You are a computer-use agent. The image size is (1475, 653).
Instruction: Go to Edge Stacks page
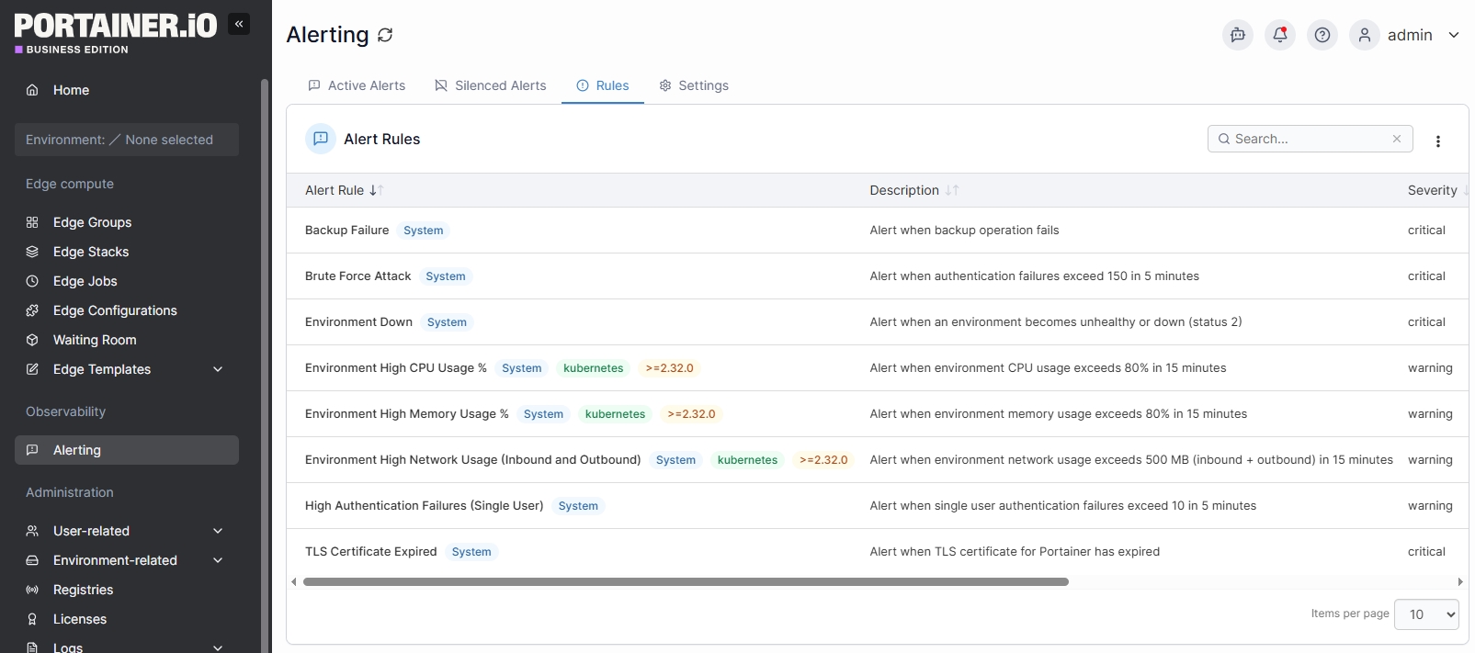pos(90,252)
